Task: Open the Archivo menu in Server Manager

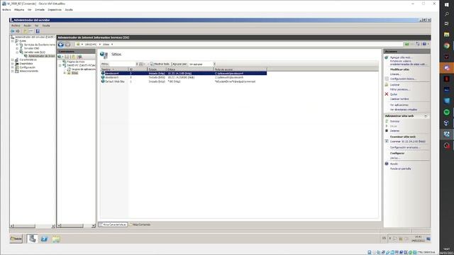Action: [x=16, y=25]
